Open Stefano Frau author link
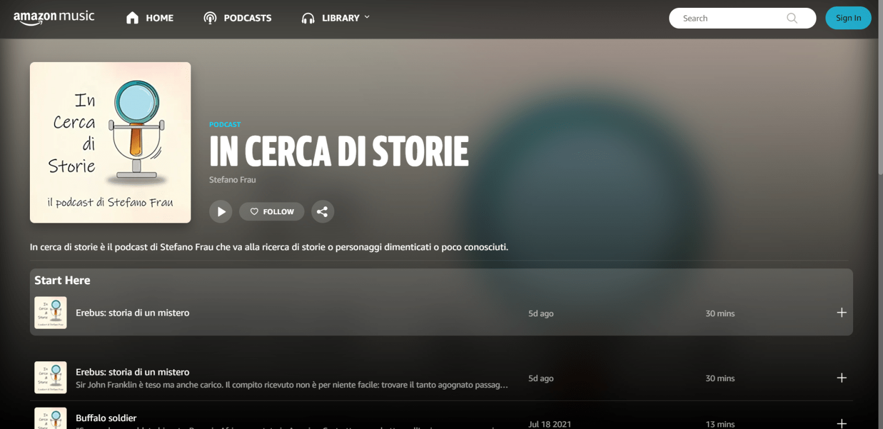The height and width of the screenshot is (429, 883). pos(232,180)
